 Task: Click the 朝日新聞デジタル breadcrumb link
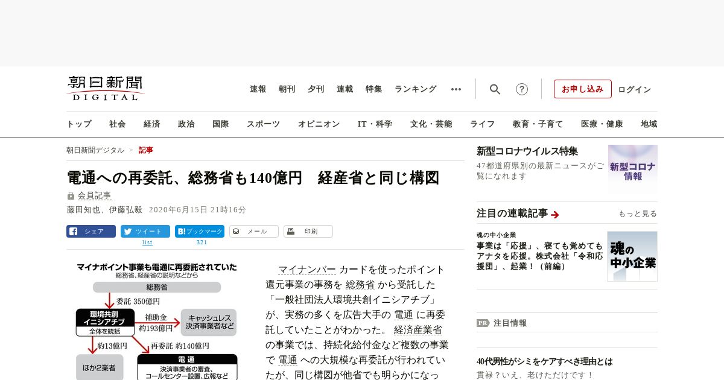coord(95,150)
